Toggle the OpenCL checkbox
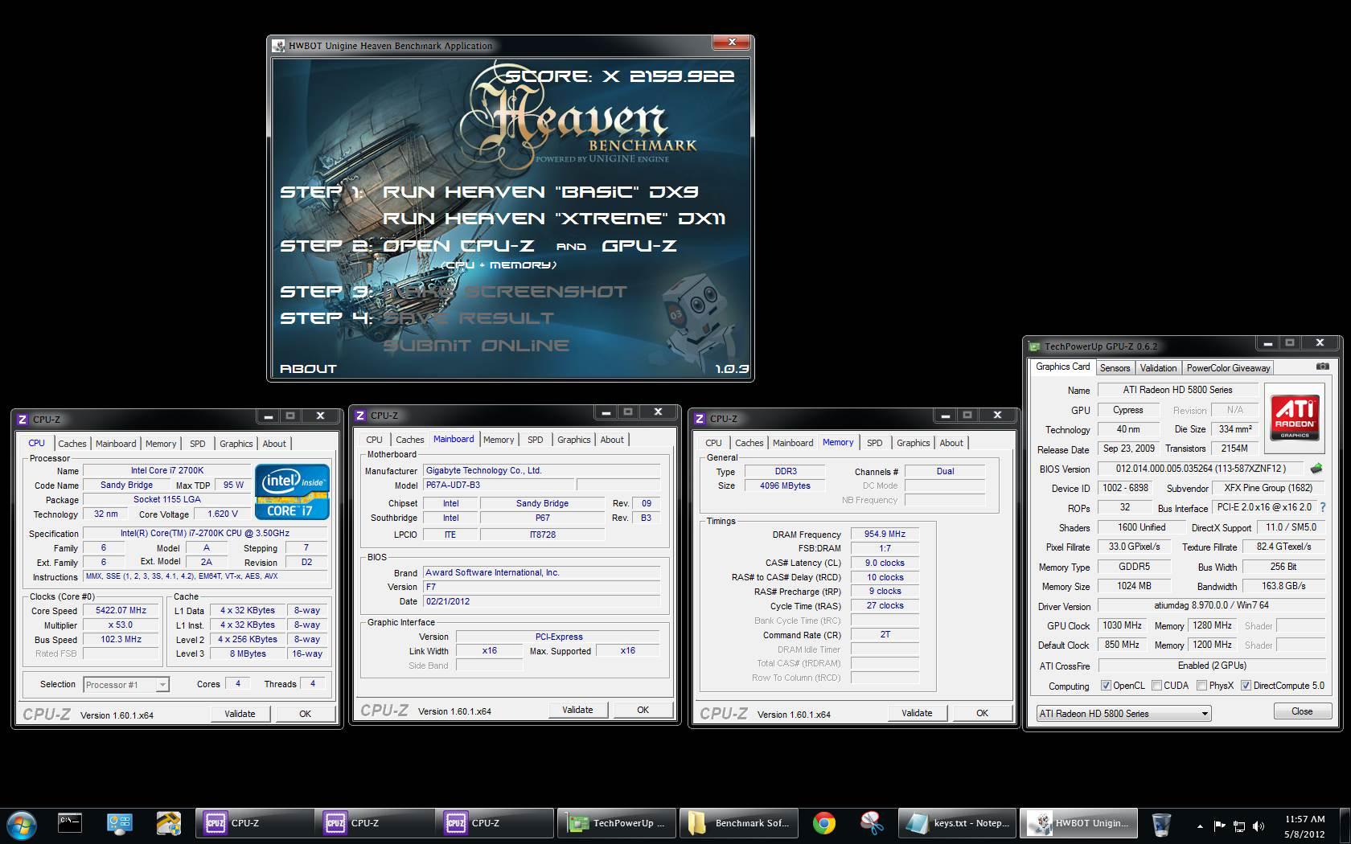Screen dimensions: 1351x844 [x=1106, y=686]
